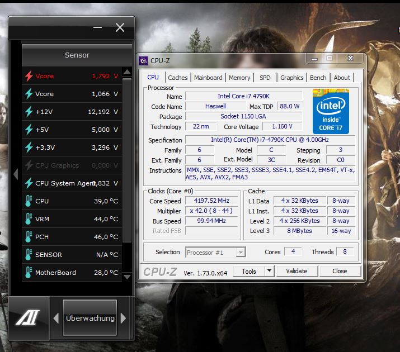Switch to the Memory tab

[239, 78]
